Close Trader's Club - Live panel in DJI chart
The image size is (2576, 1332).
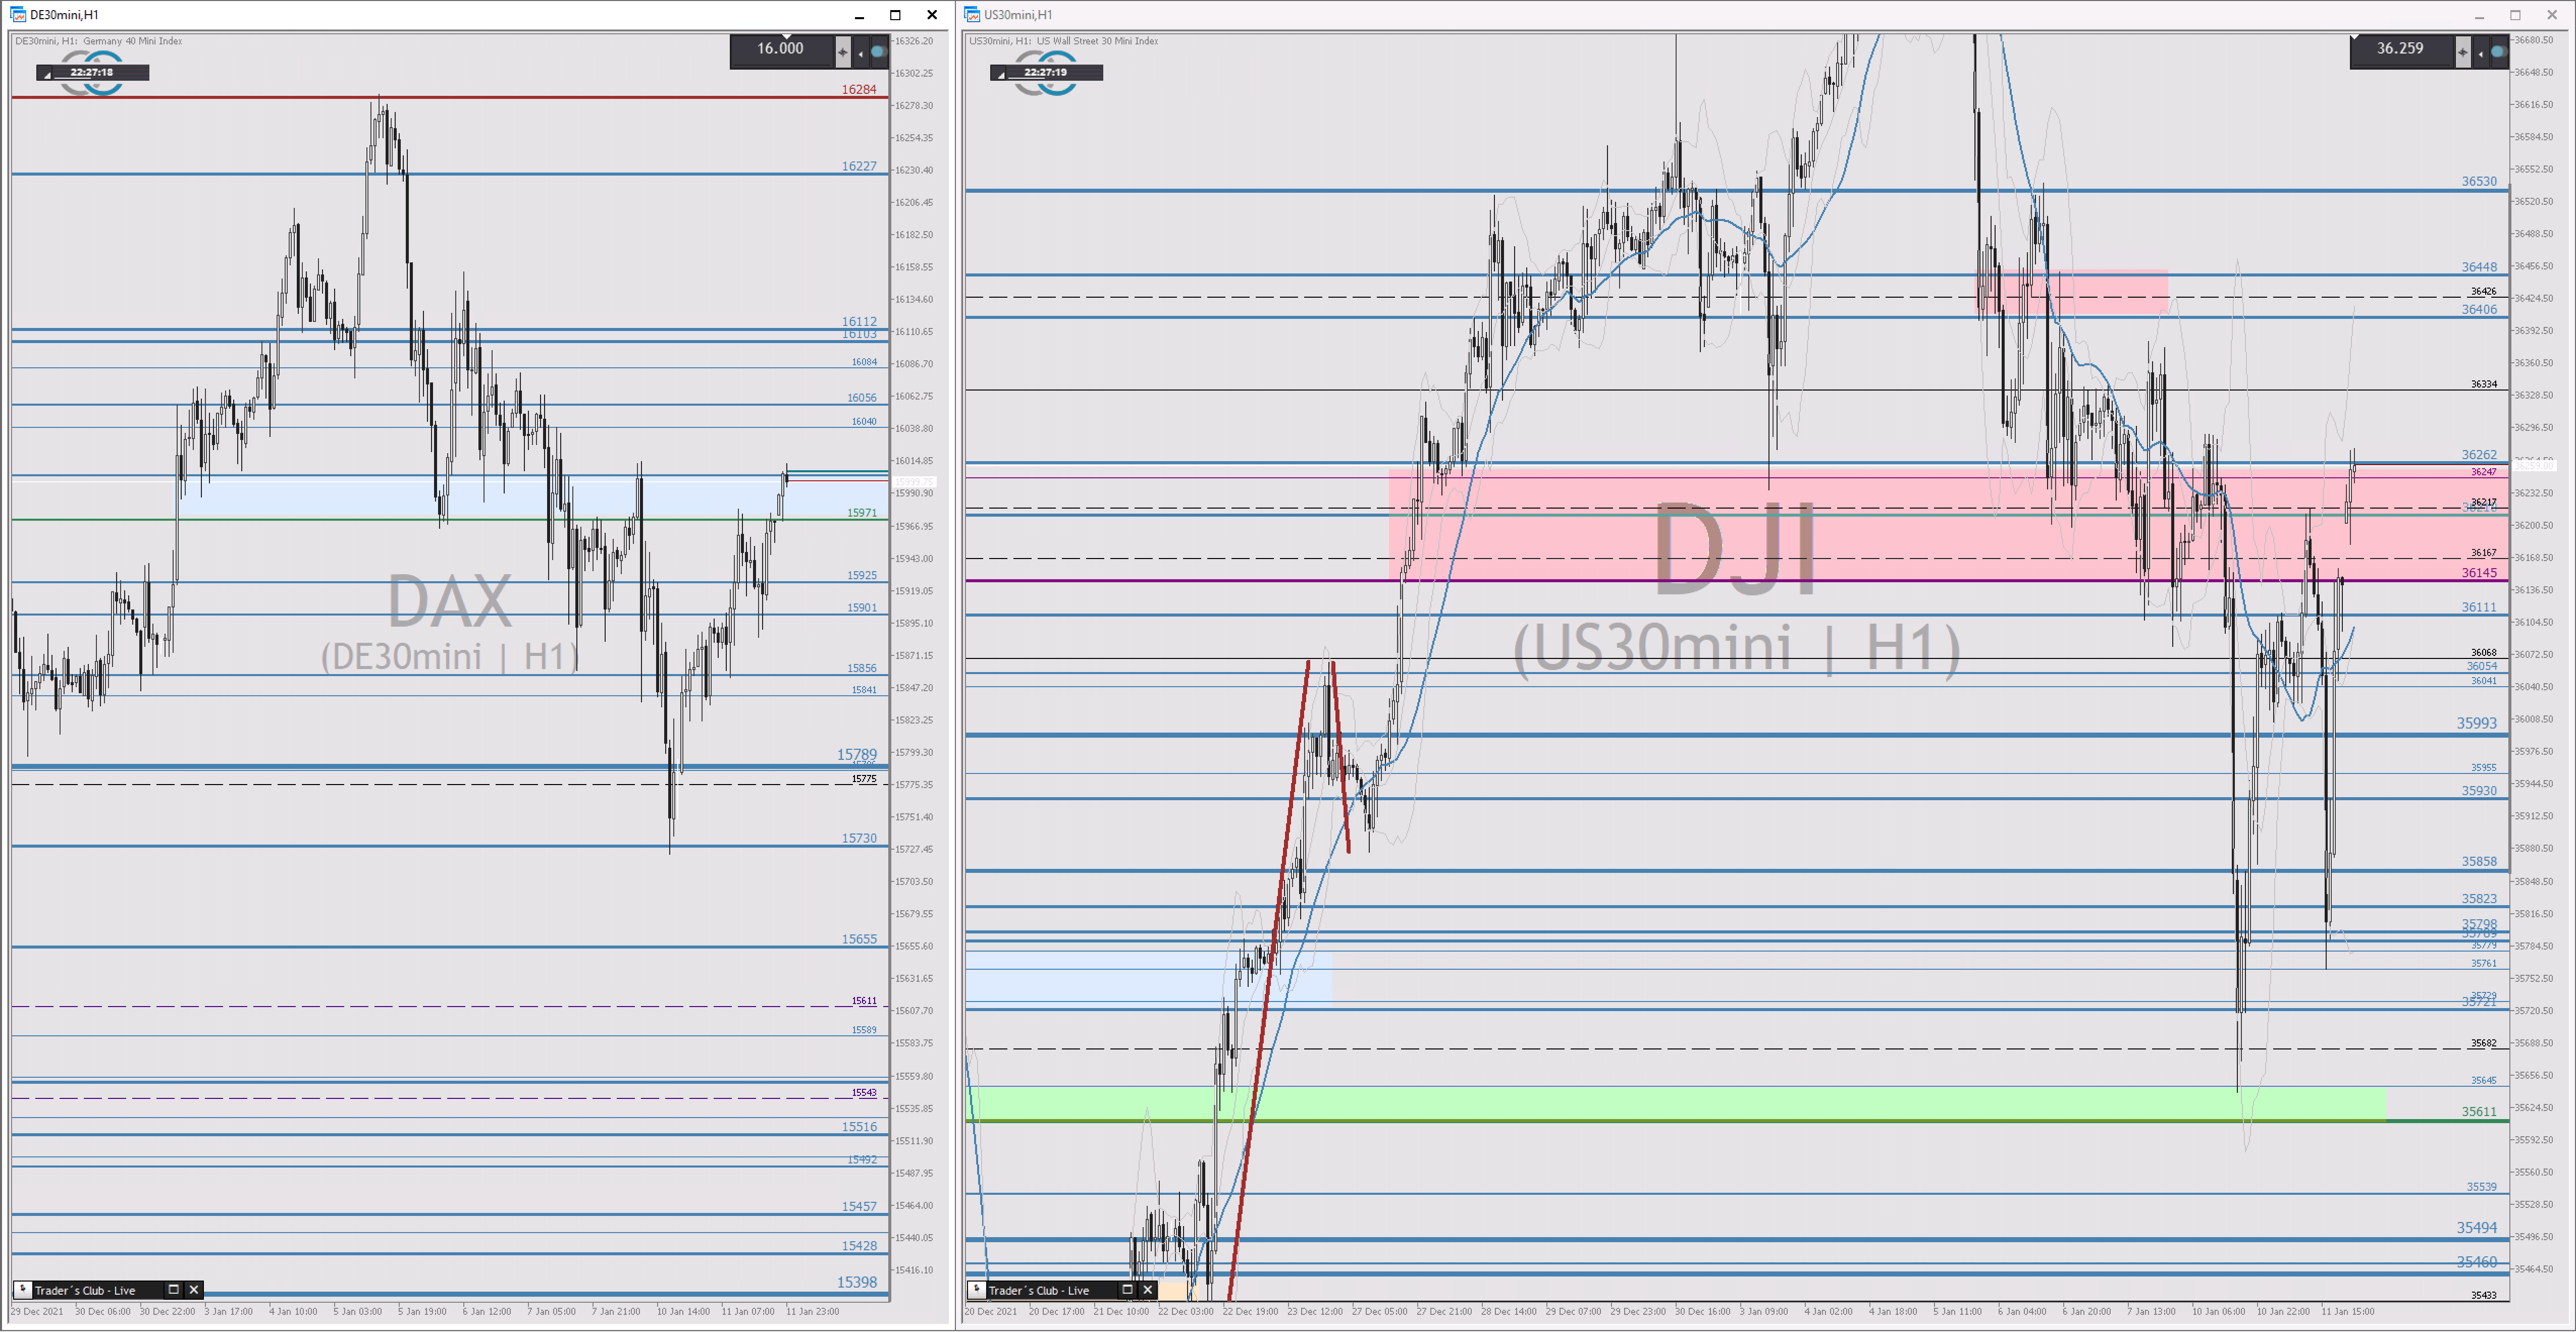click(1148, 1289)
